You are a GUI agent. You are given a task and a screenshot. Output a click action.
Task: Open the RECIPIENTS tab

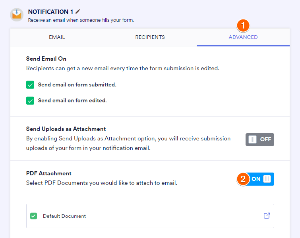point(150,37)
